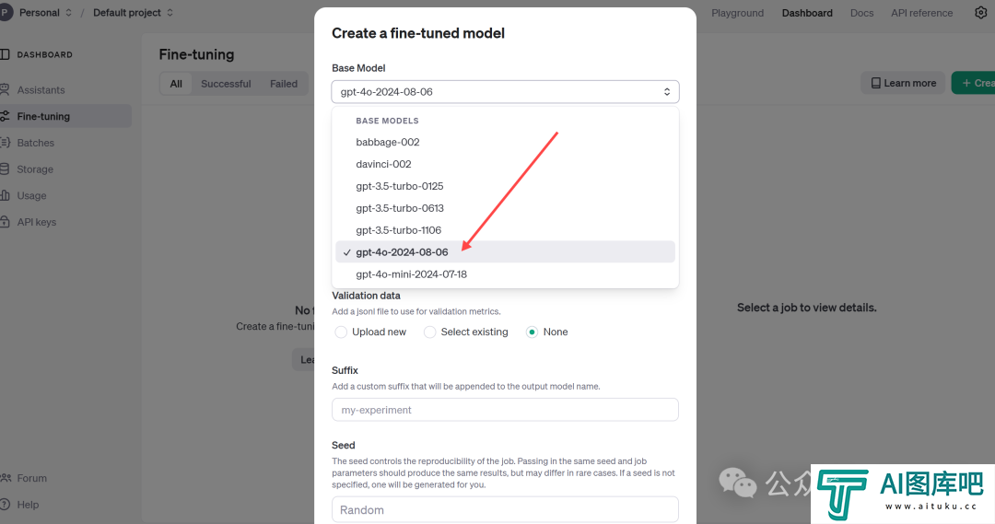
Task: Click the Select a job to view details text
Action: tap(806, 308)
